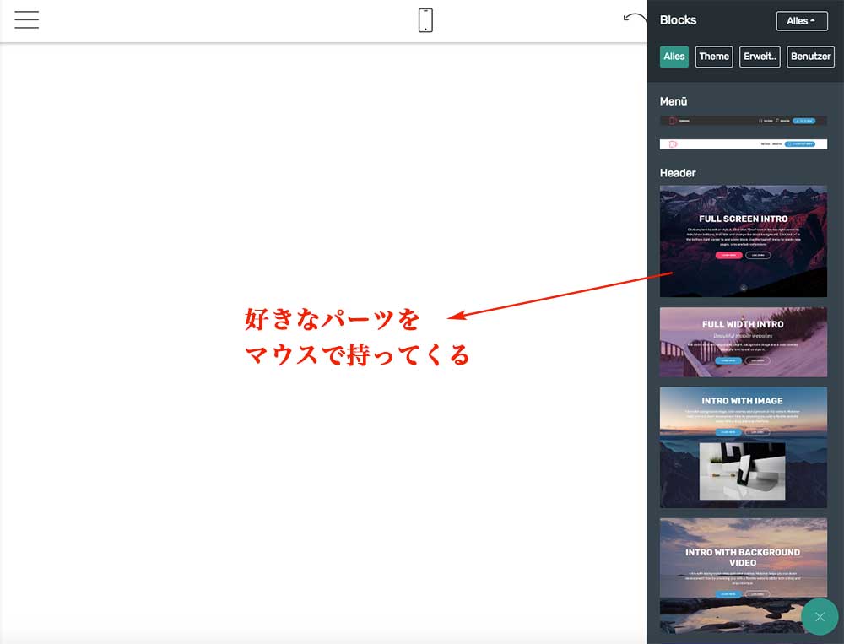Choose the Intro With Image header block
Viewport: 844px width, 644px height.
[x=743, y=447]
